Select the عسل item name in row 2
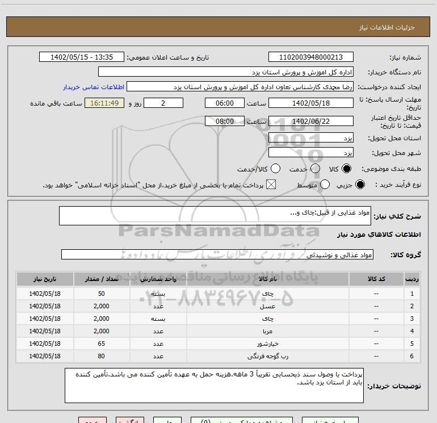 tap(267, 306)
